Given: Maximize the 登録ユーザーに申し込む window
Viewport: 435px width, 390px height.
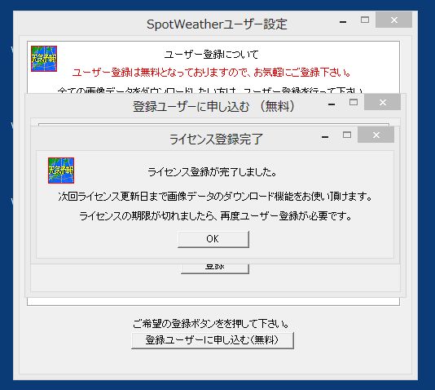Looking at the screenshot, I should [x=354, y=102].
